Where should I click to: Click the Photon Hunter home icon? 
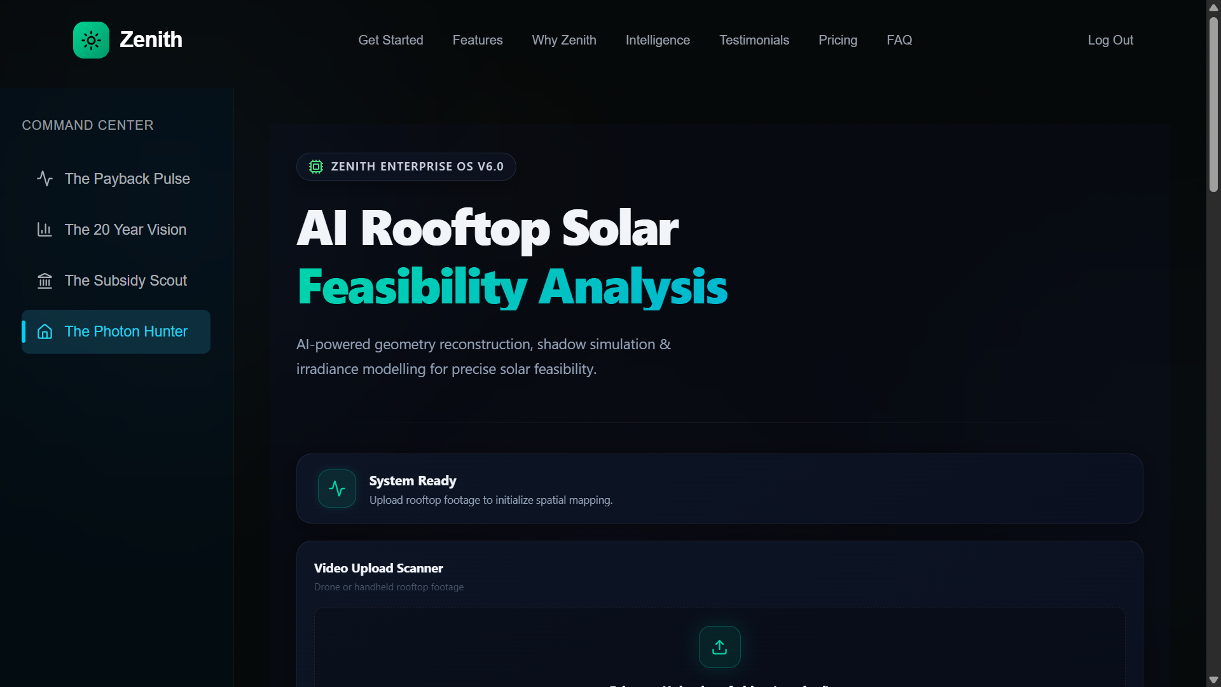pos(45,331)
